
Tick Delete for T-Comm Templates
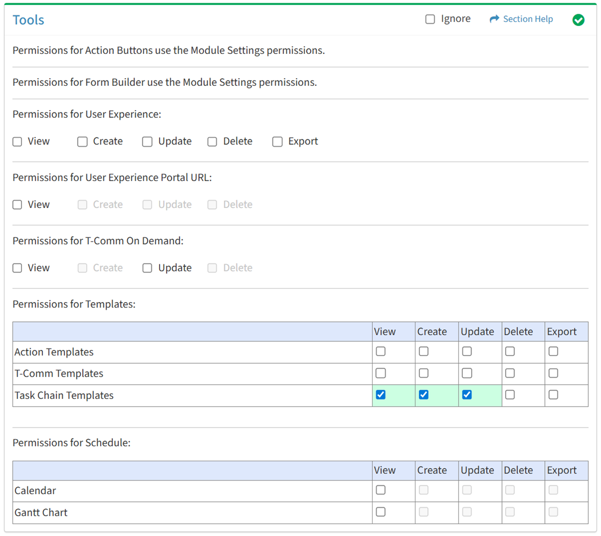[510, 373]
